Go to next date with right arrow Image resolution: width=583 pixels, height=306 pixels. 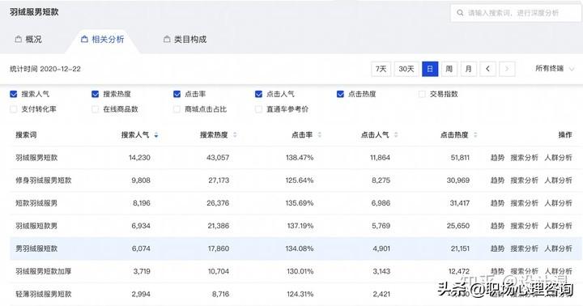point(507,69)
